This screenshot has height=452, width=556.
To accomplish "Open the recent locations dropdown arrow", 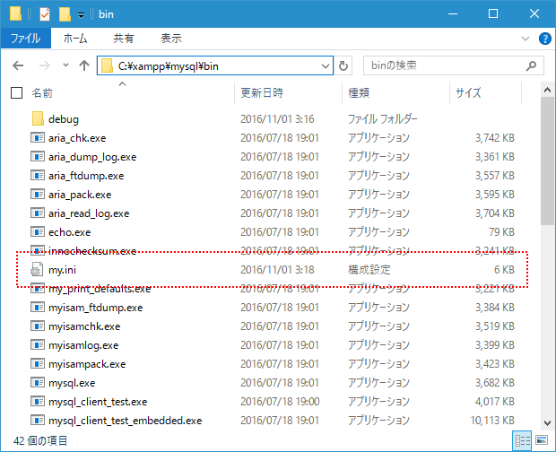I will 65,65.
